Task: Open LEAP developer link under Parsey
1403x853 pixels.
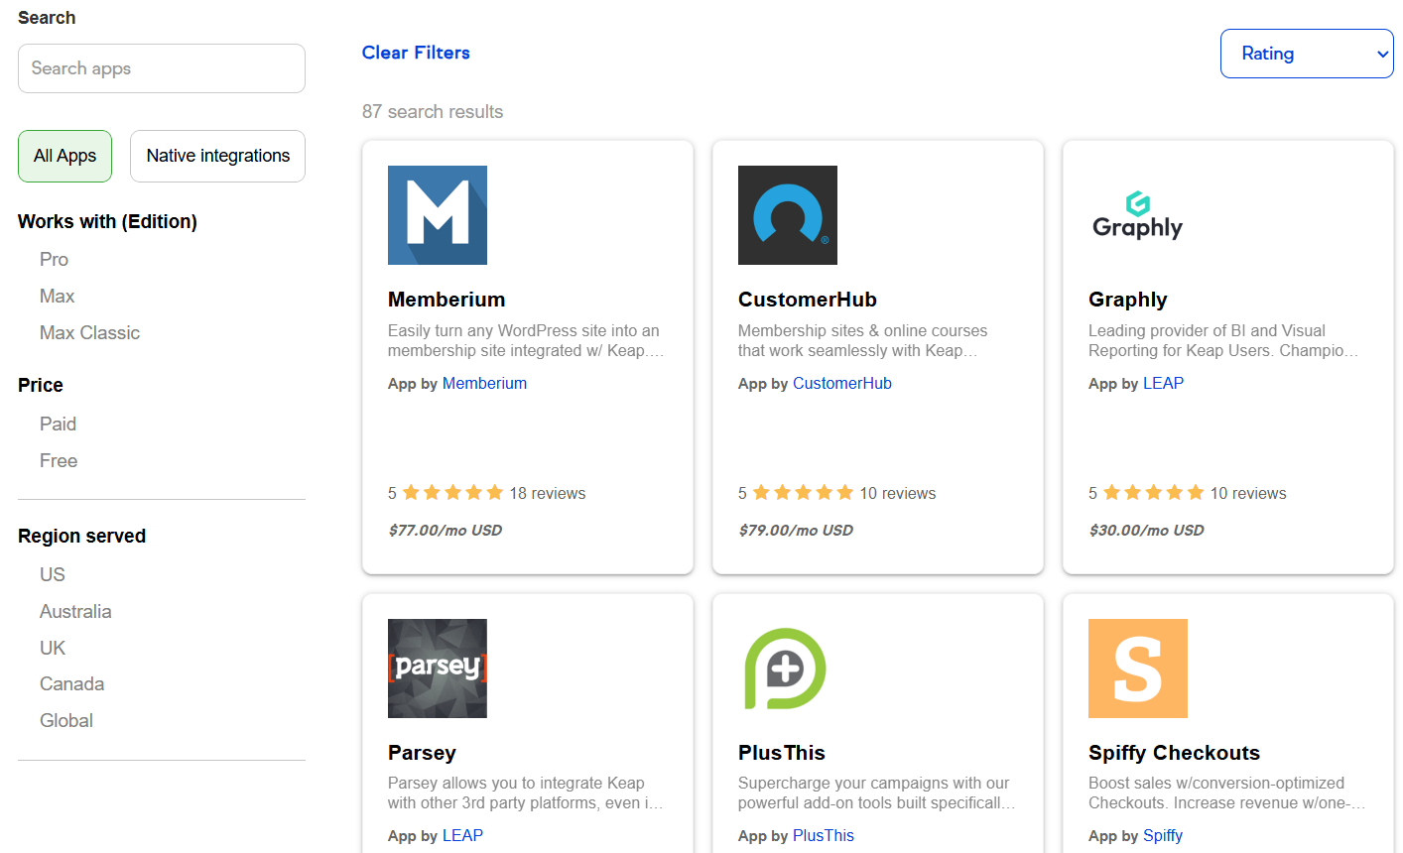Action: pos(462,835)
